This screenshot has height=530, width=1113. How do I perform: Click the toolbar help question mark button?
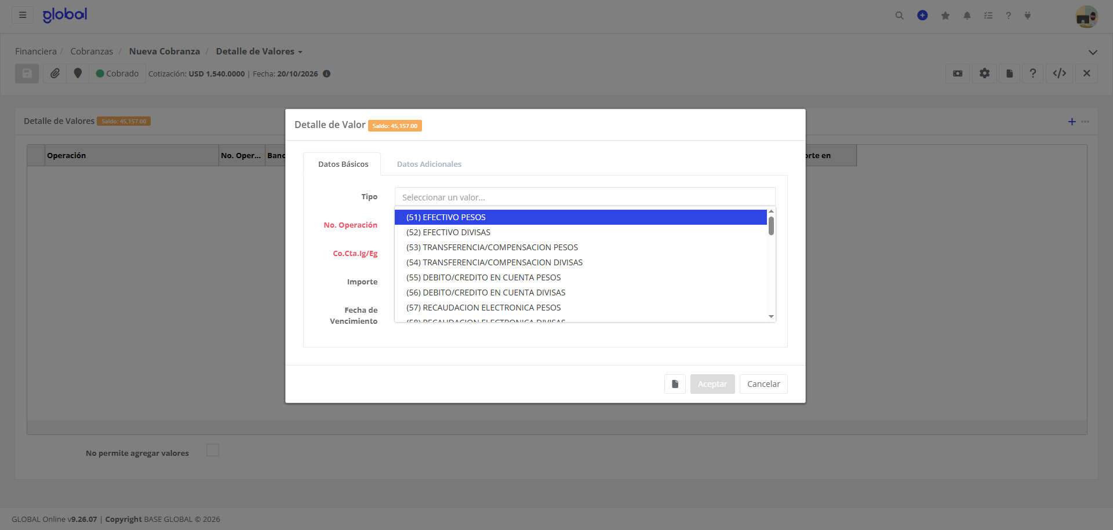1033,74
